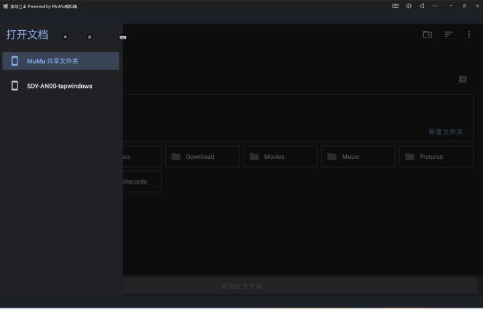The height and width of the screenshot is (309, 483).
Task: Switch to list view with the view icon
Action: 462,79
